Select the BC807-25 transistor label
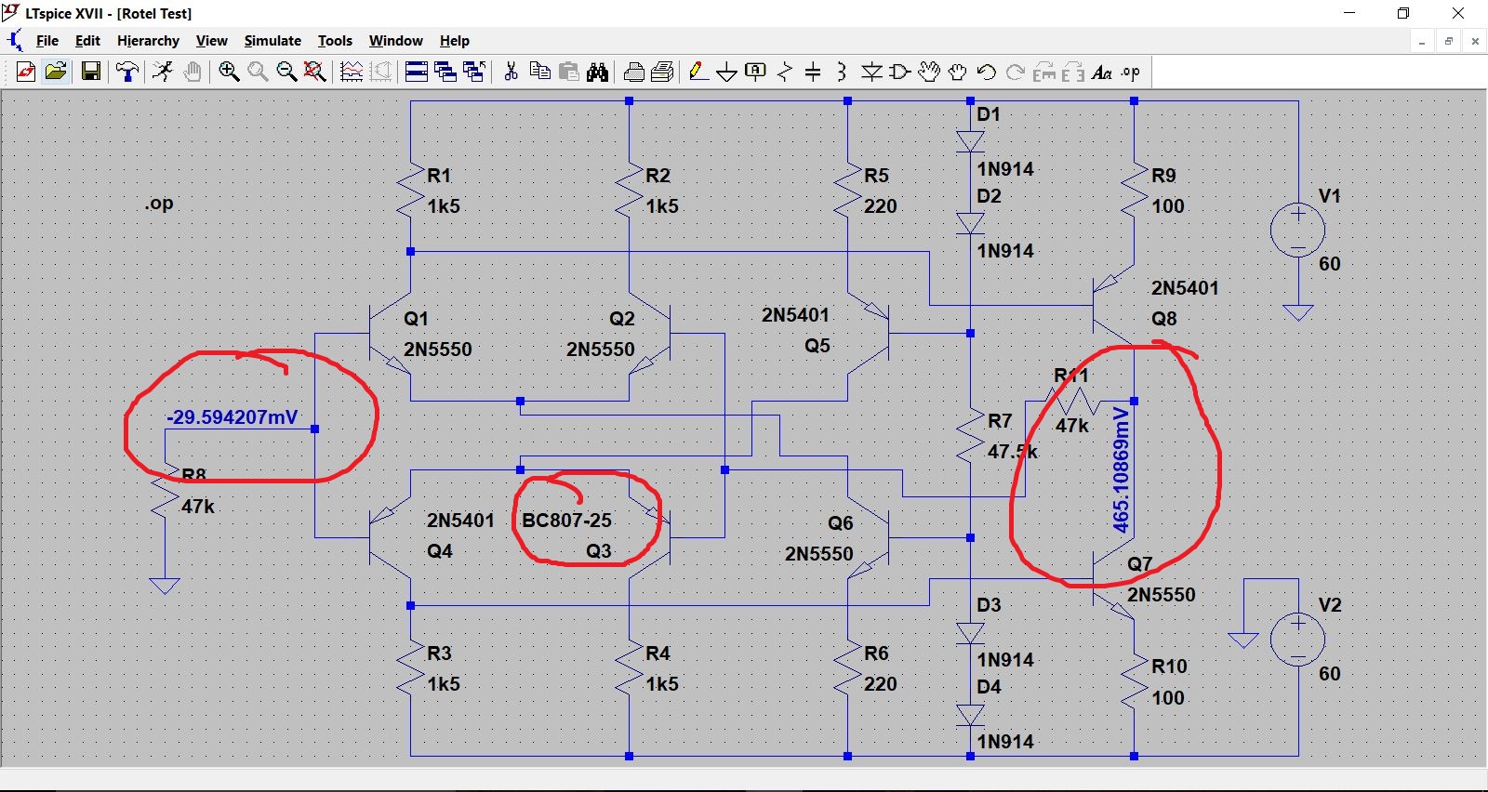 [x=566, y=521]
